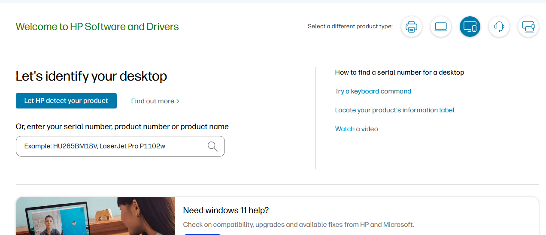The image size is (546, 235).
Task: Click the Welcome to HP Software and Drivers title
Action: coord(97,27)
